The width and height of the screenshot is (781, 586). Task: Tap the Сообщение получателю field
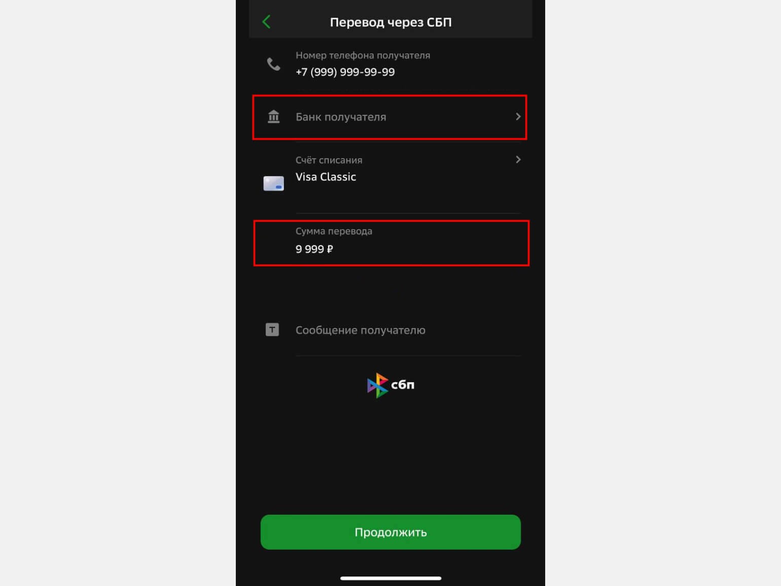(x=390, y=330)
